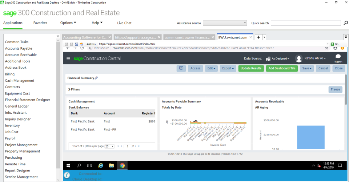The height and width of the screenshot is (182, 349).
Task: Bookmark page with the star icon
Action: click(326, 48)
